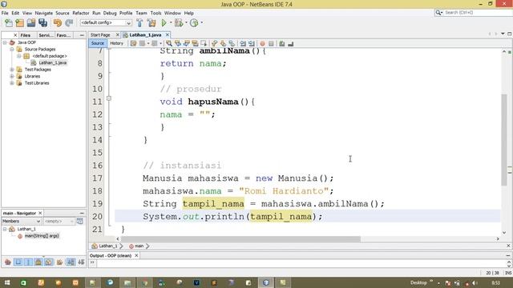The width and height of the screenshot is (513, 288).
Task: Click the Profile Project toolbar icon
Action: coord(194,23)
